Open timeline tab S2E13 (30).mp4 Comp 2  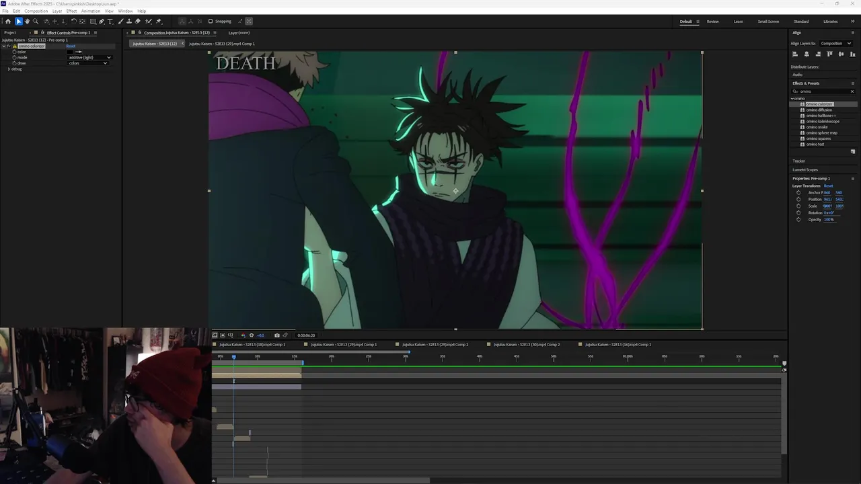(527, 344)
